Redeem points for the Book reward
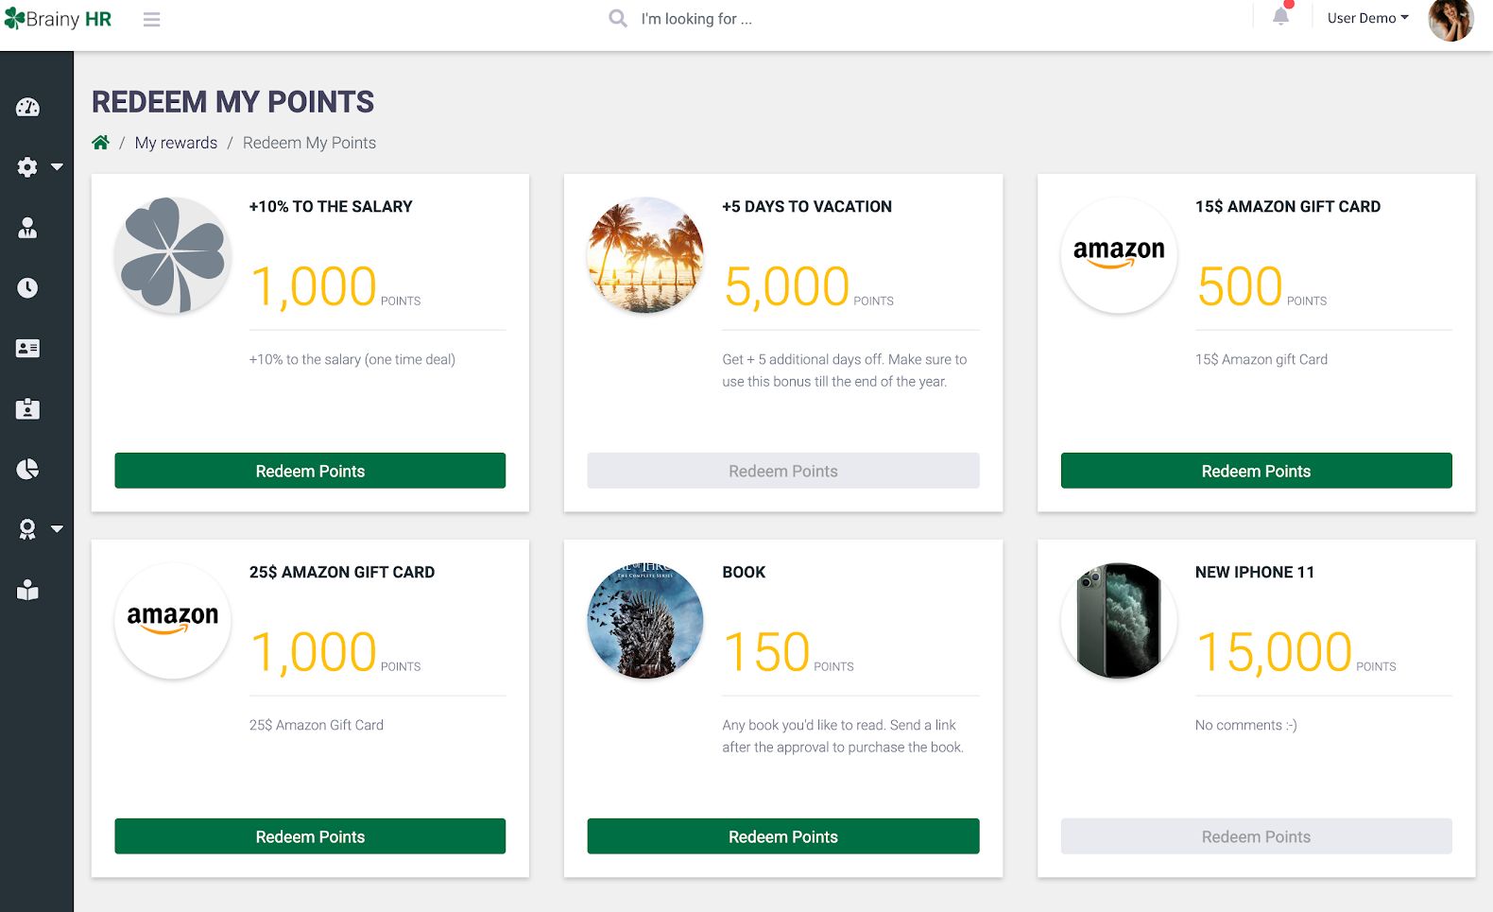The image size is (1493, 912). coord(782,836)
